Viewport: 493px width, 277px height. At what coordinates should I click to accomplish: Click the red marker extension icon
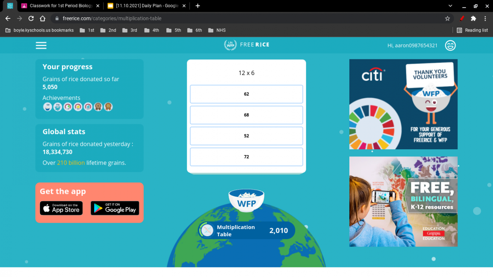462,18
